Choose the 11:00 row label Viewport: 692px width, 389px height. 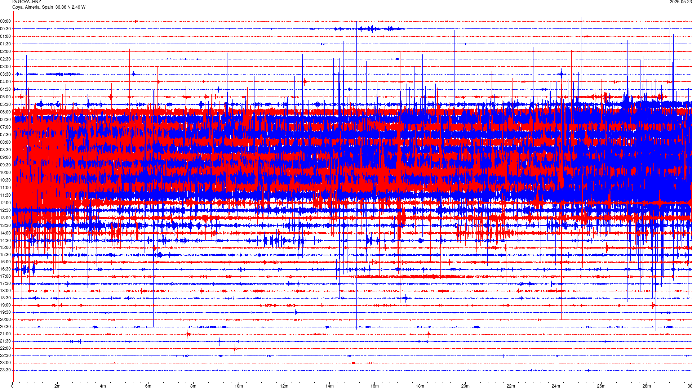[x=5, y=188]
